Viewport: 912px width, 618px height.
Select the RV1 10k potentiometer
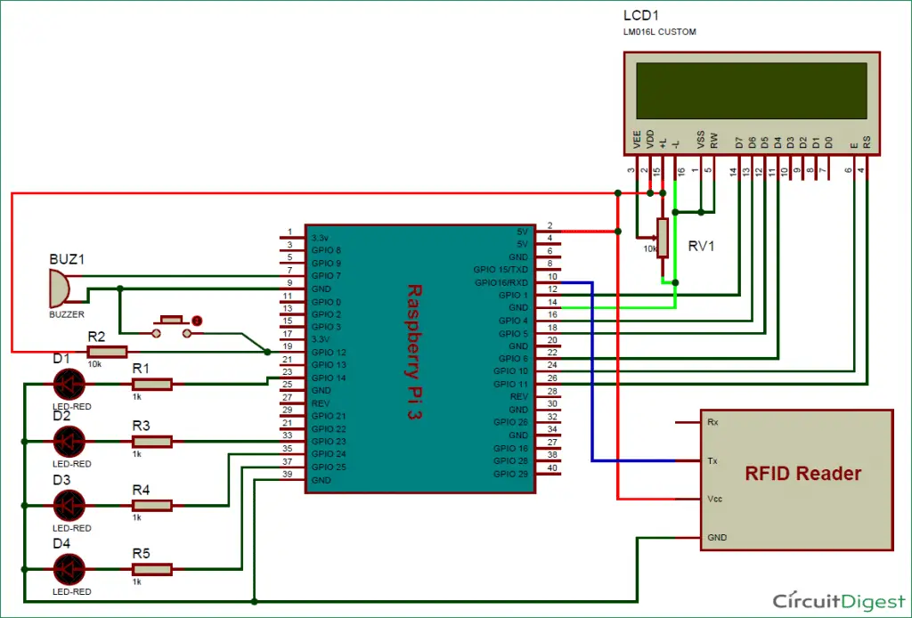click(x=662, y=237)
